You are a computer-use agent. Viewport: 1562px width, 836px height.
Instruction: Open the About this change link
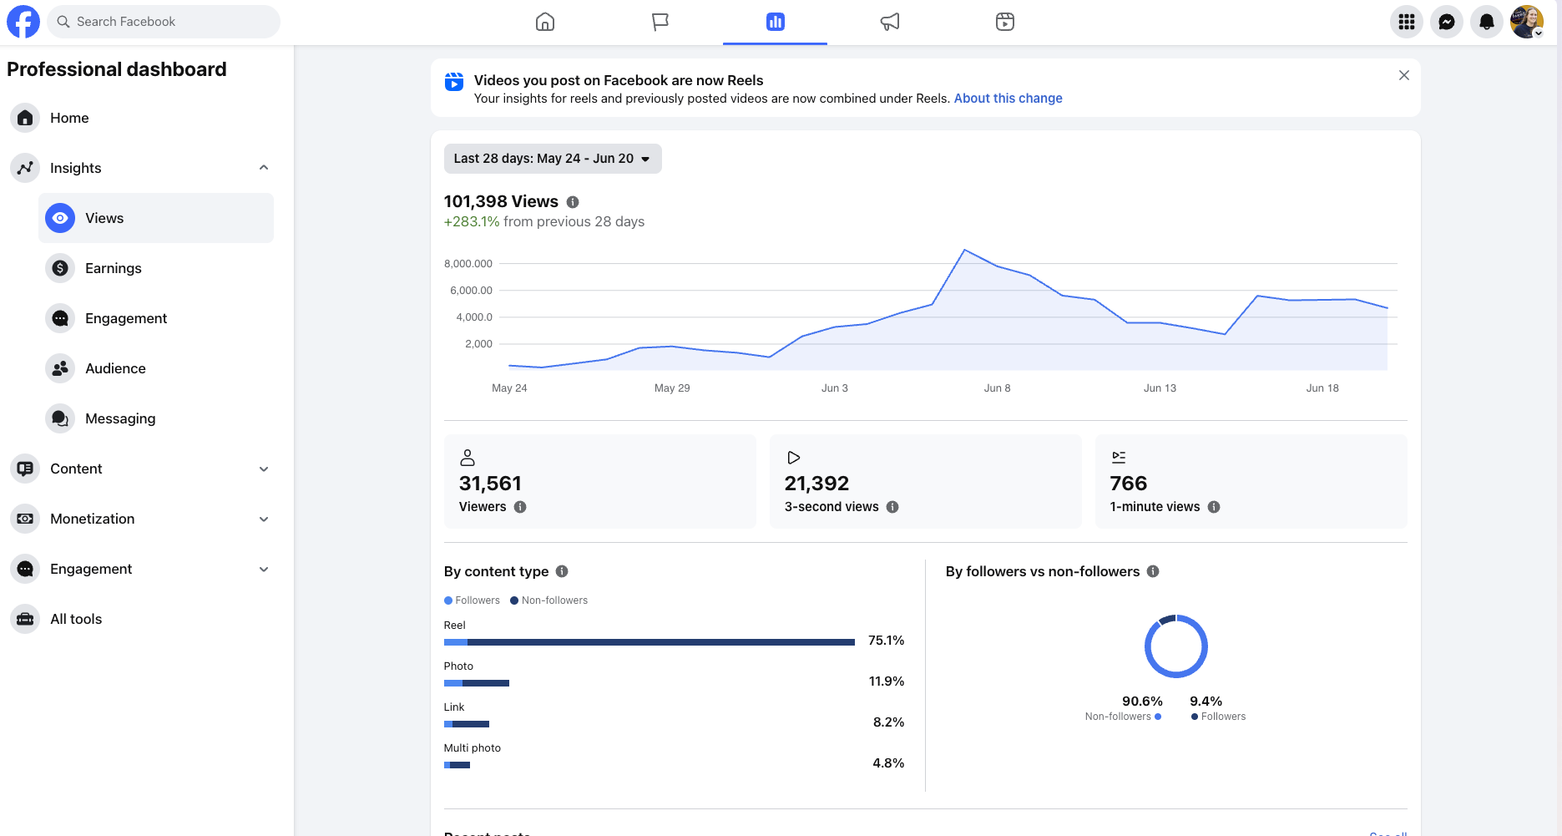point(1008,99)
